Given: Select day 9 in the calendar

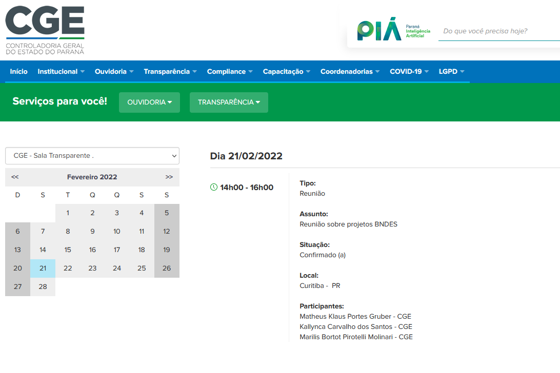Looking at the screenshot, I should coord(92,232).
